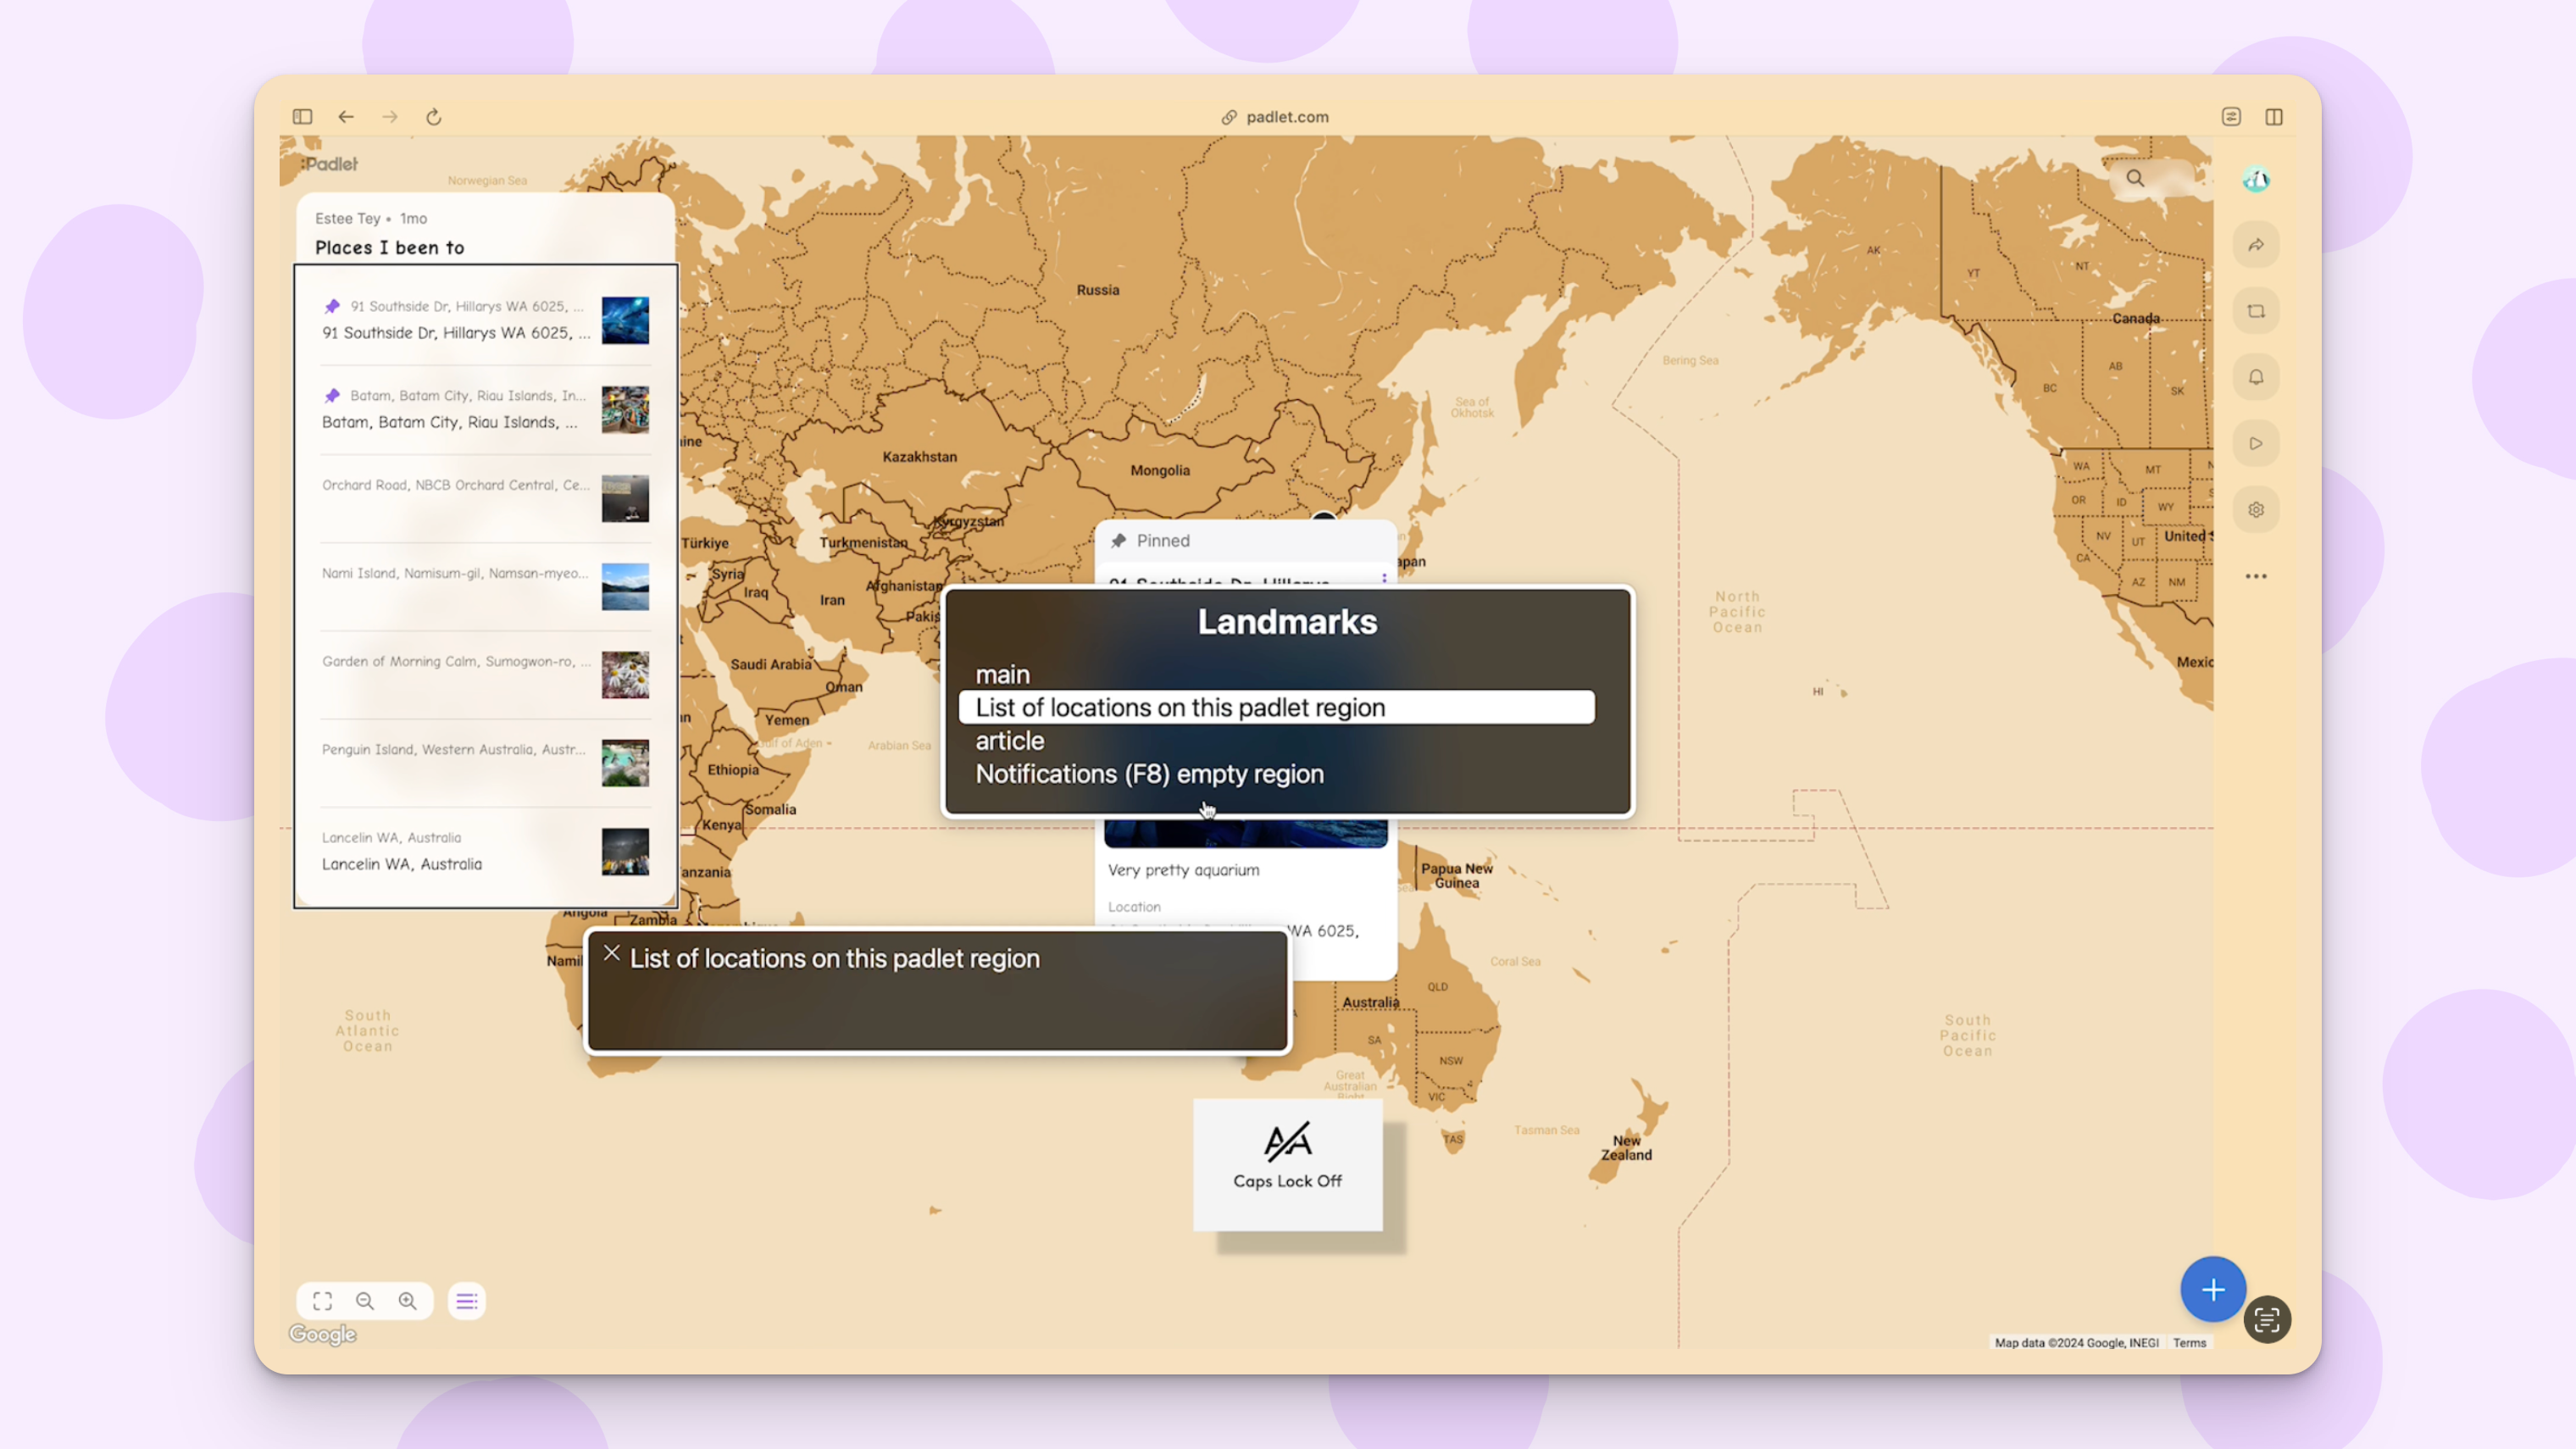Click the Google logo on the map

[322, 1334]
